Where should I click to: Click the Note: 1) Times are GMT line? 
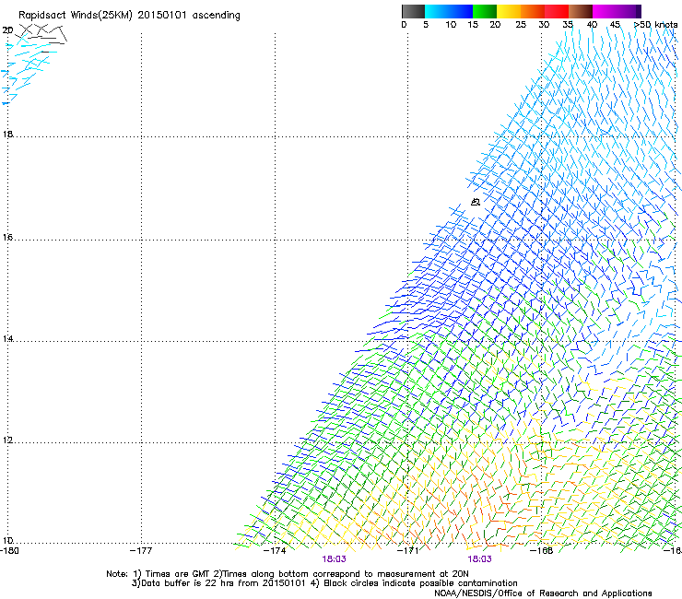click(x=288, y=574)
